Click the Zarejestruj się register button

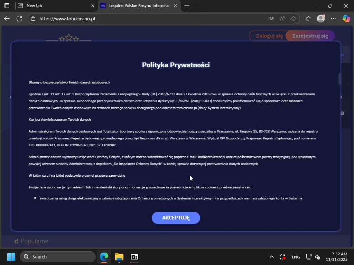tap(310, 36)
